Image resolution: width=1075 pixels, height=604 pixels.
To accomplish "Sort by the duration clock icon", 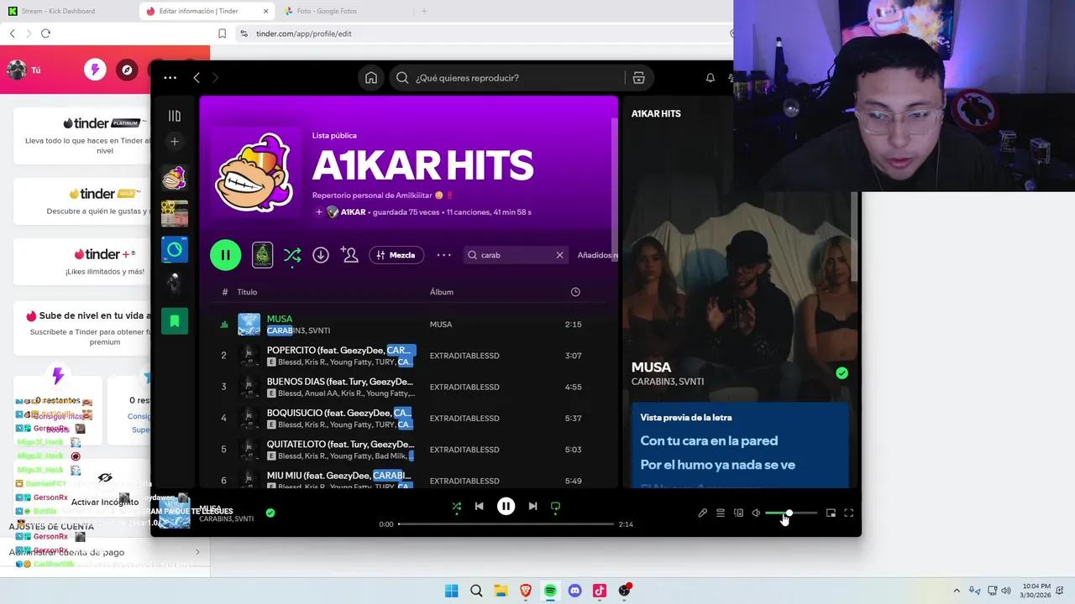I will point(575,292).
